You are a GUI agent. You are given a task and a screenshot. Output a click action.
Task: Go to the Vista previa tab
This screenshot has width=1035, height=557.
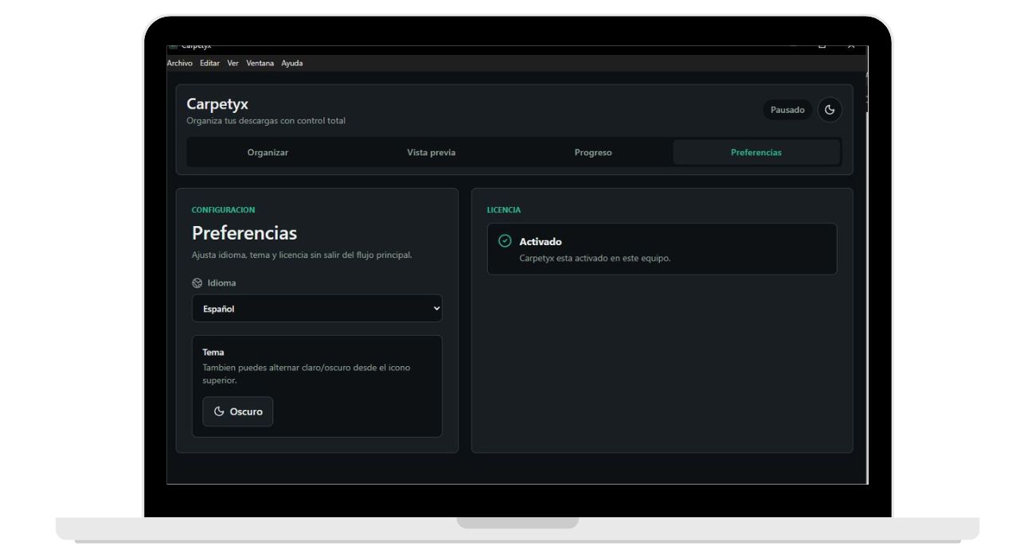click(x=431, y=153)
